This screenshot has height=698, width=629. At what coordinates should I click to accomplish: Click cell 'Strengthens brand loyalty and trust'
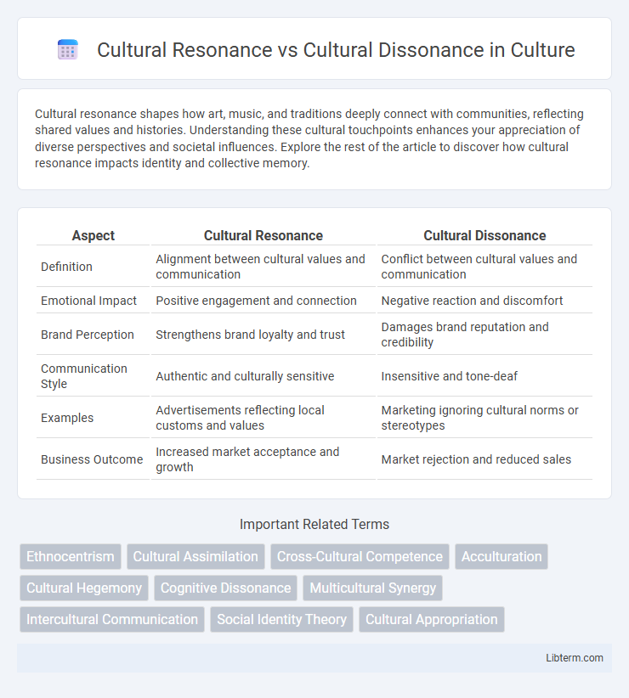pyautogui.click(x=263, y=335)
